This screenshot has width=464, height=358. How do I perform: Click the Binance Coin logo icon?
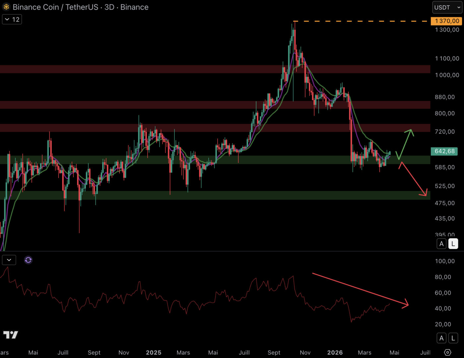coord(6,7)
